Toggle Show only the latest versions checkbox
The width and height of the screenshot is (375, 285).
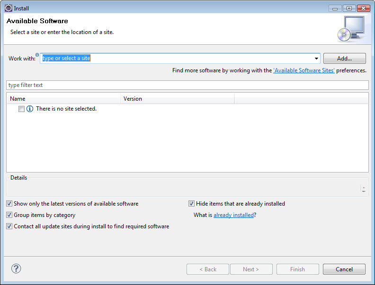[9, 204]
